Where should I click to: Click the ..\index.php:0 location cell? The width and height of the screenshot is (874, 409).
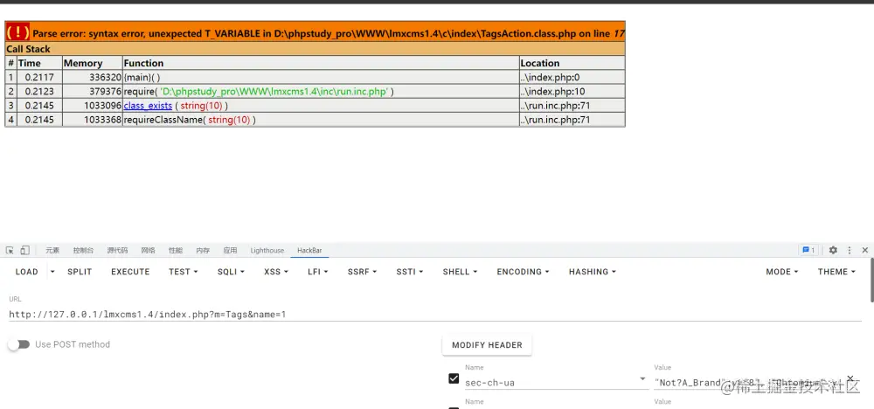(x=572, y=77)
